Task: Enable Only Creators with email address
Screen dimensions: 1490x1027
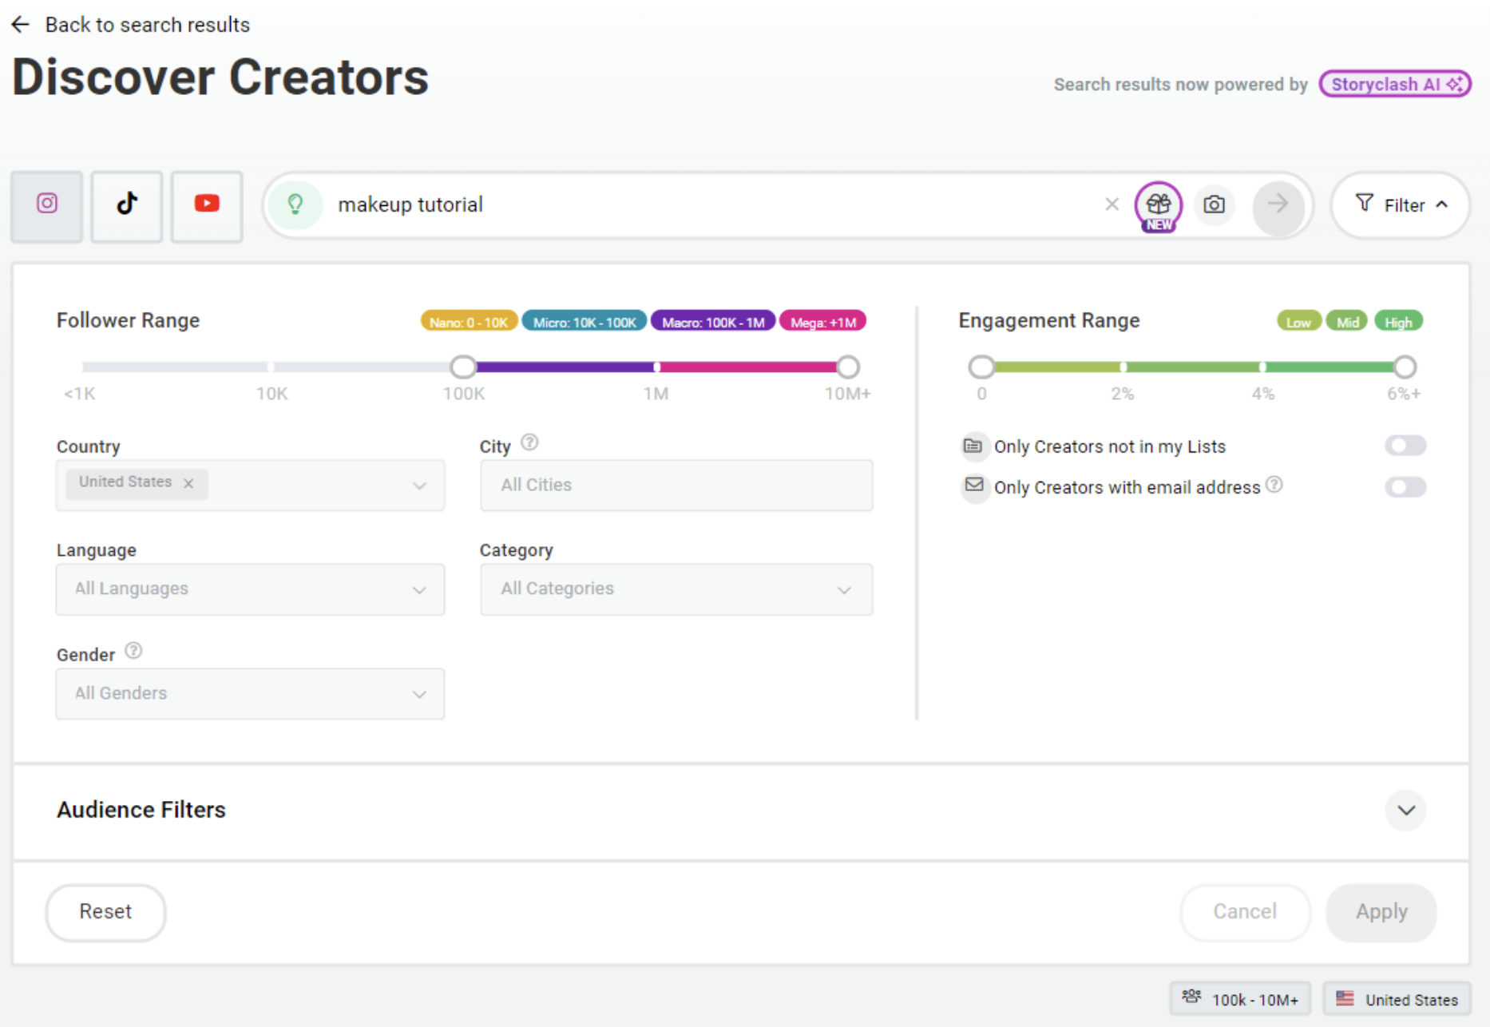Action: pyautogui.click(x=1406, y=487)
